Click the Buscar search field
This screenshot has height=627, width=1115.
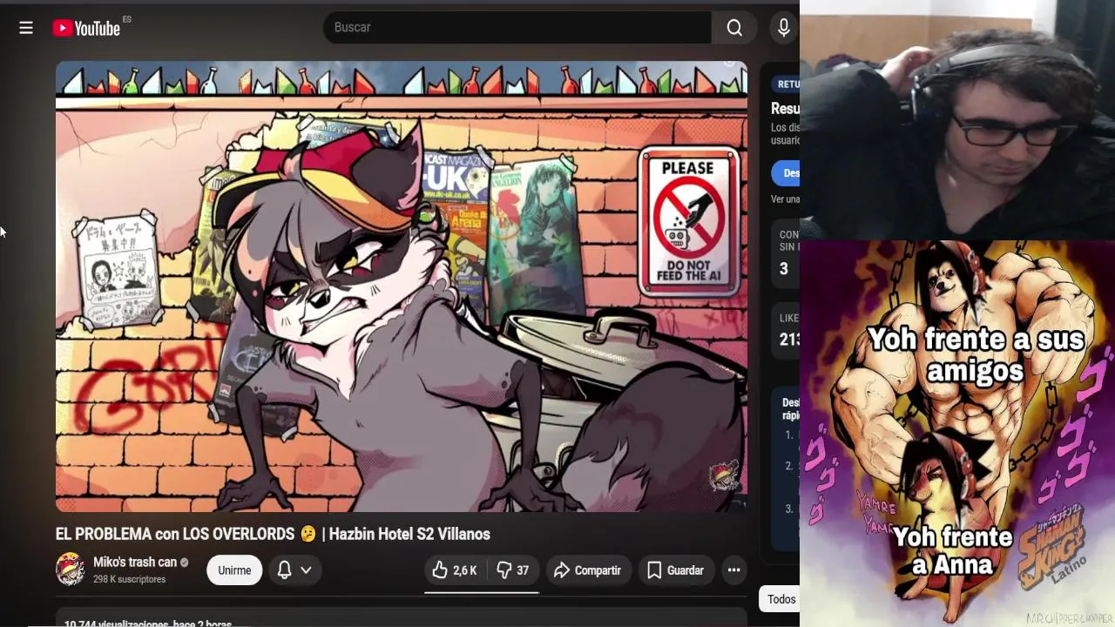coord(517,28)
